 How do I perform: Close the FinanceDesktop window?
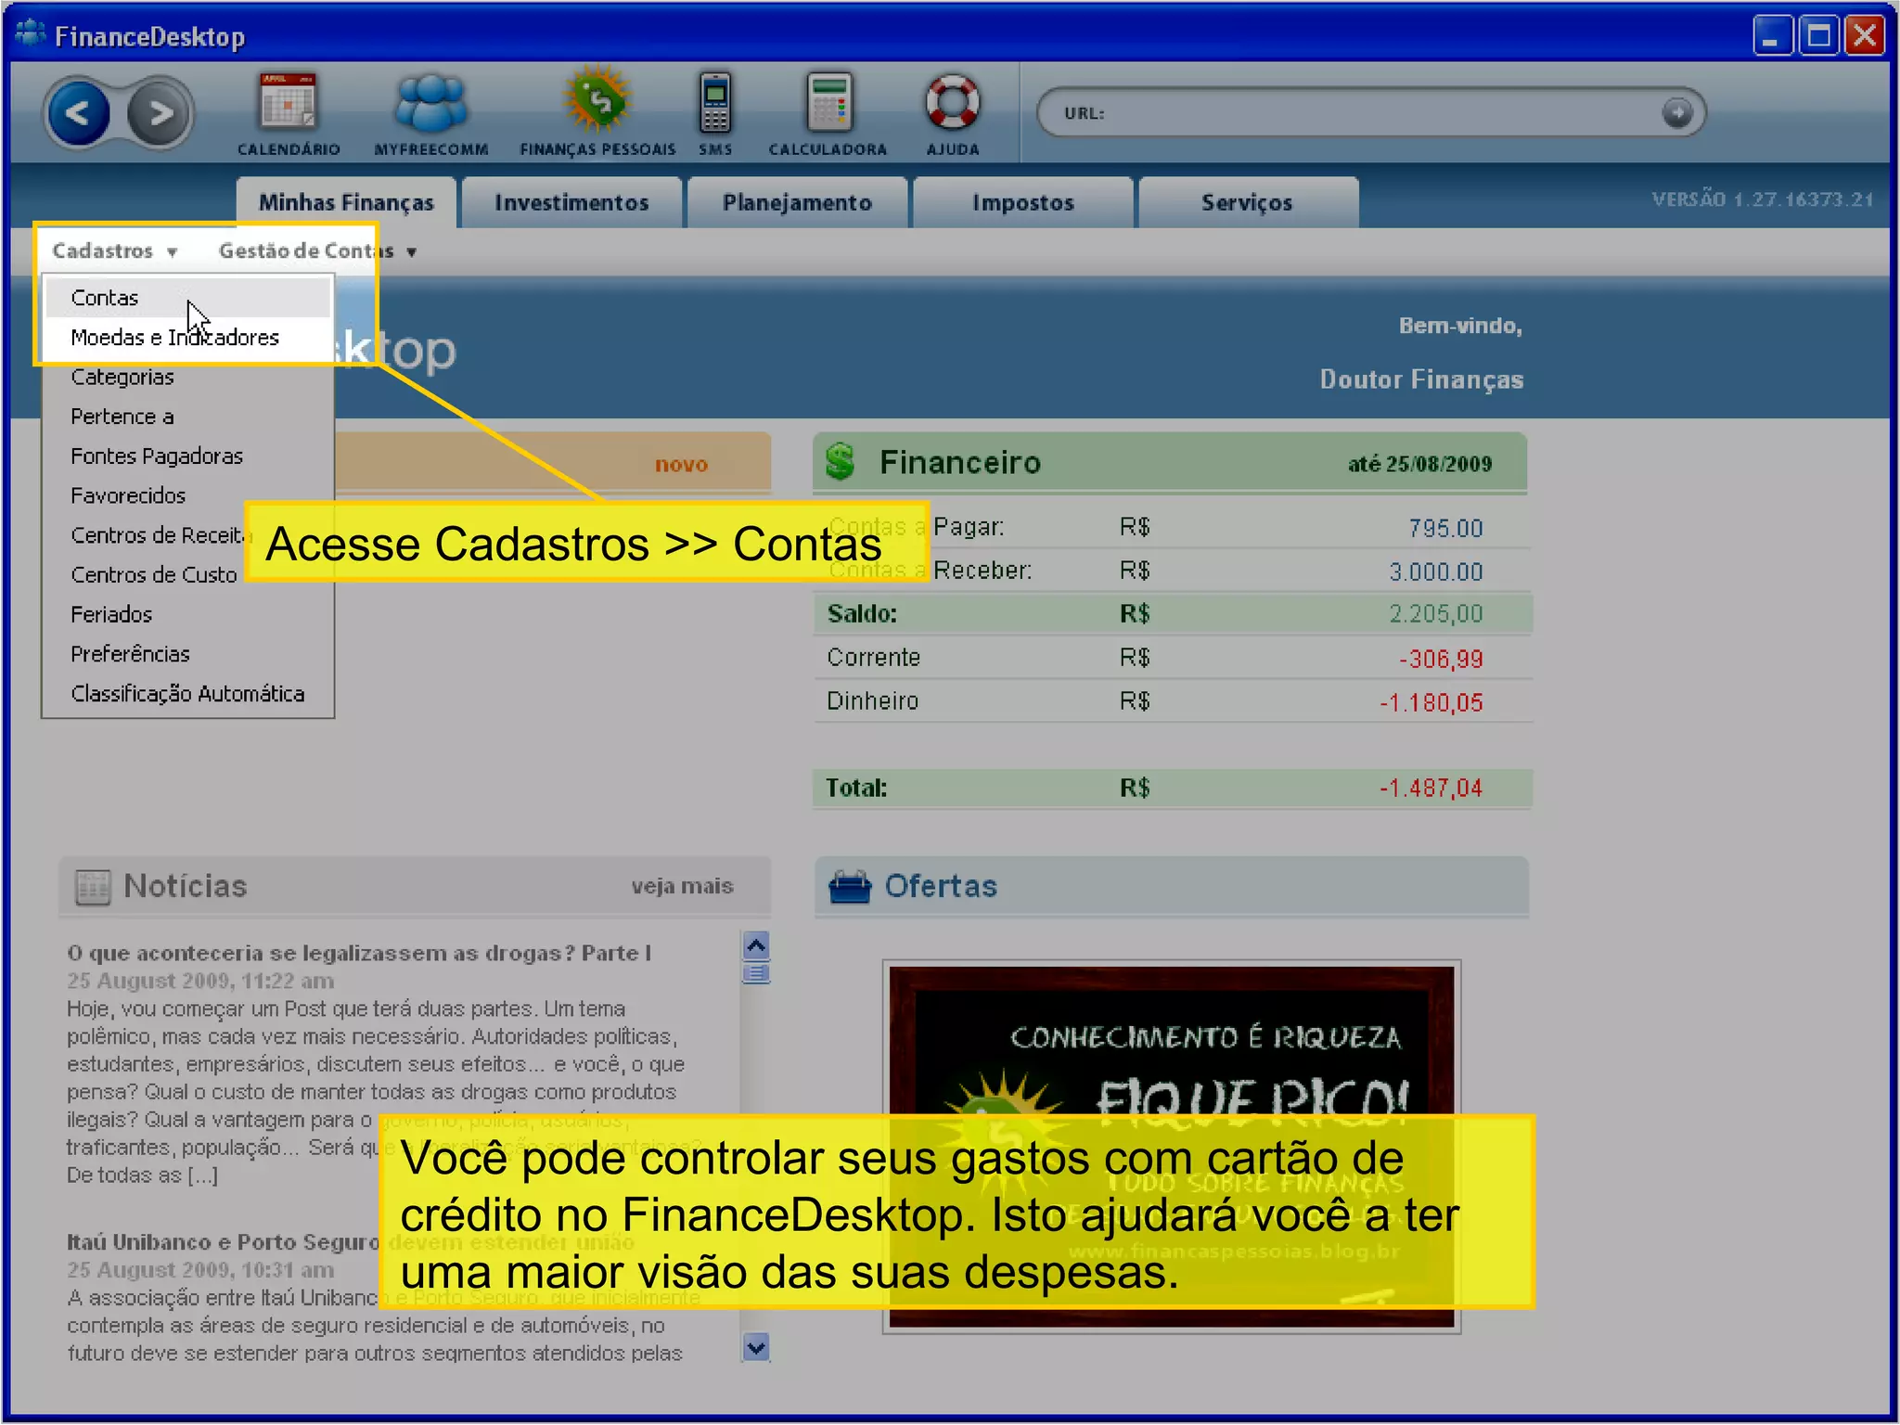tap(1865, 36)
